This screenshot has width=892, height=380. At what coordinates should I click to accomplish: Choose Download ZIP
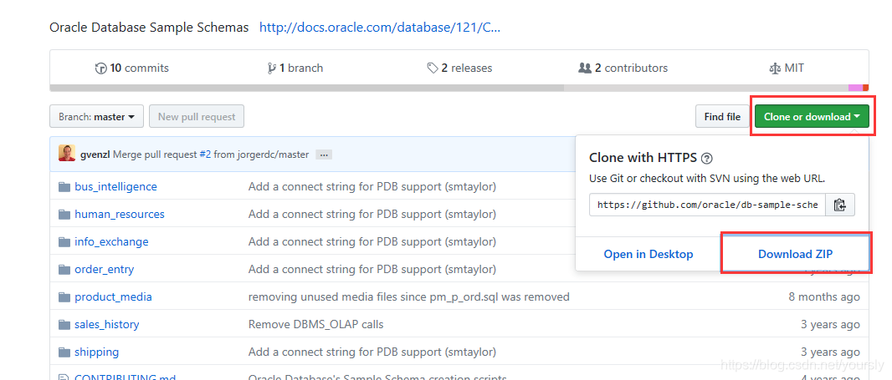(x=795, y=254)
